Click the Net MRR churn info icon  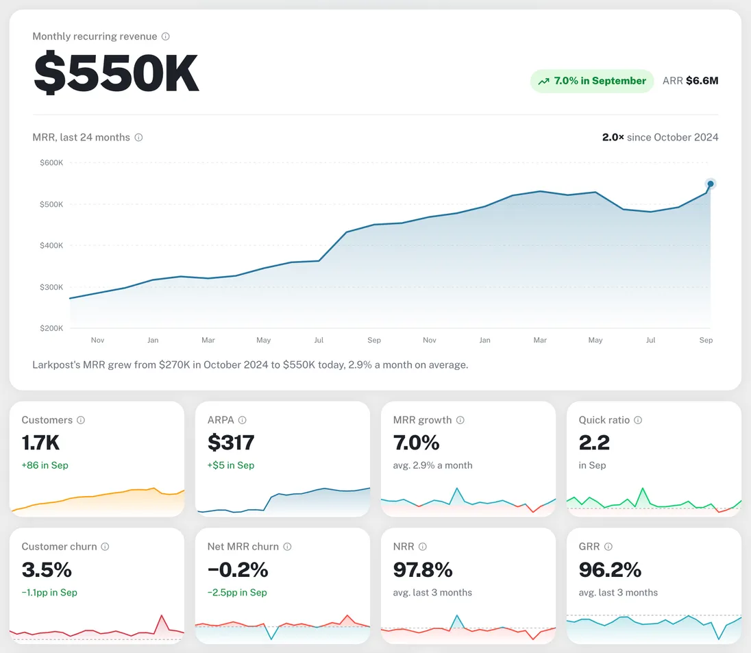pyautogui.click(x=287, y=547)
